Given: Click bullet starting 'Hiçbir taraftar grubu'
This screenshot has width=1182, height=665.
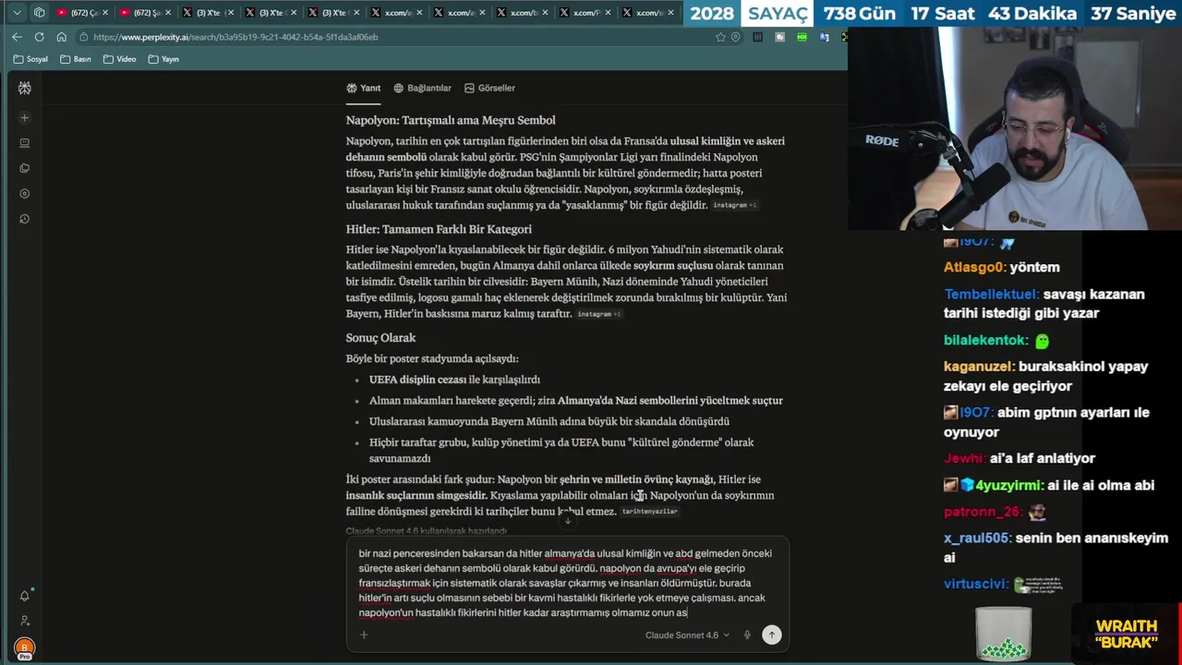Looking at the screenshot, I should point(561,450).
